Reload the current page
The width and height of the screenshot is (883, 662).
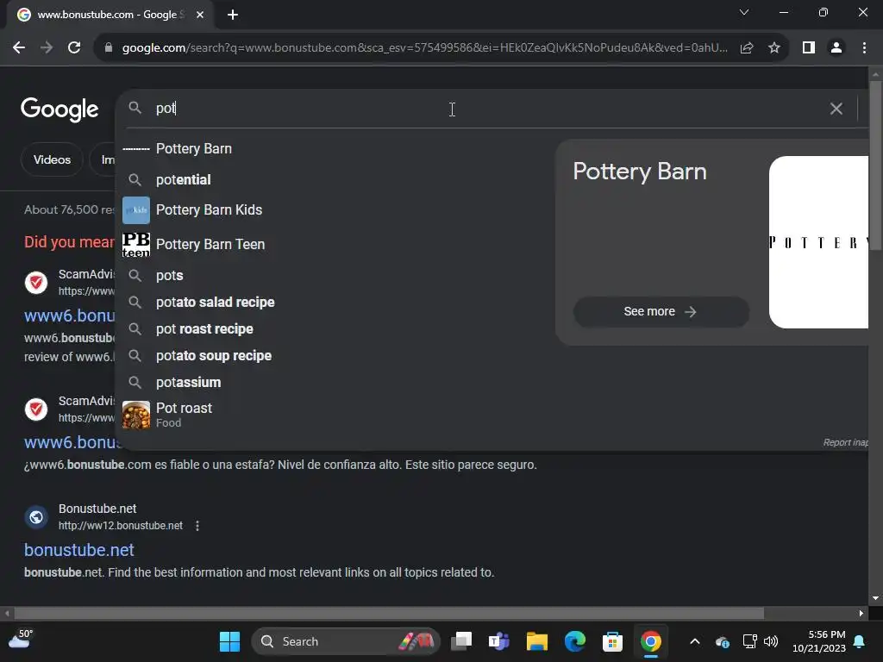[x=74, y=48]
